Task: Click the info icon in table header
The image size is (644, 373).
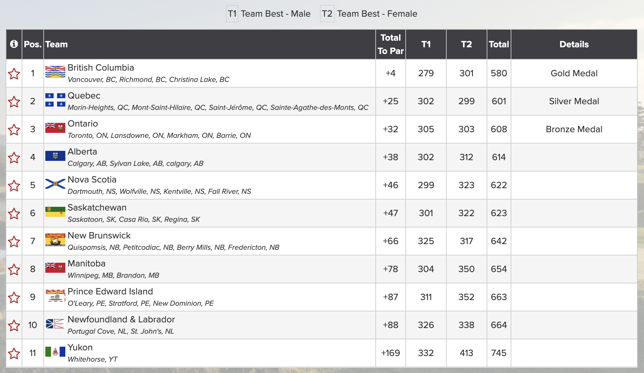Action: [x=14, y=44]
